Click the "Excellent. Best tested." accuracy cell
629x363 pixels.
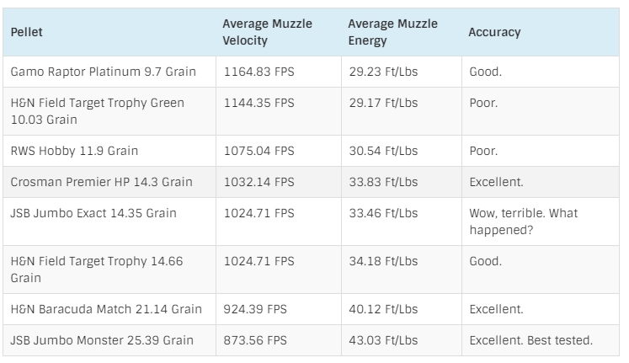click(532, 340)
